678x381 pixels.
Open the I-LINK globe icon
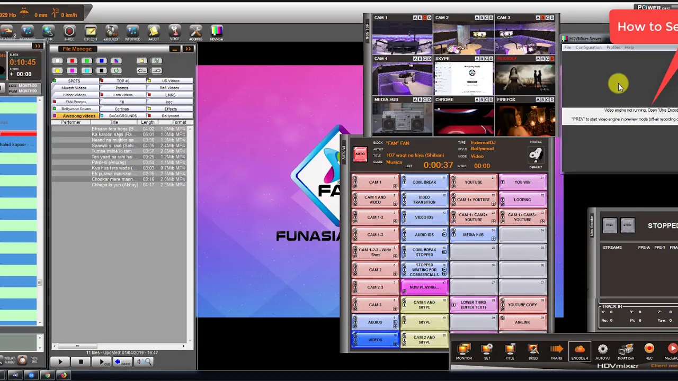tap(48, 32)
